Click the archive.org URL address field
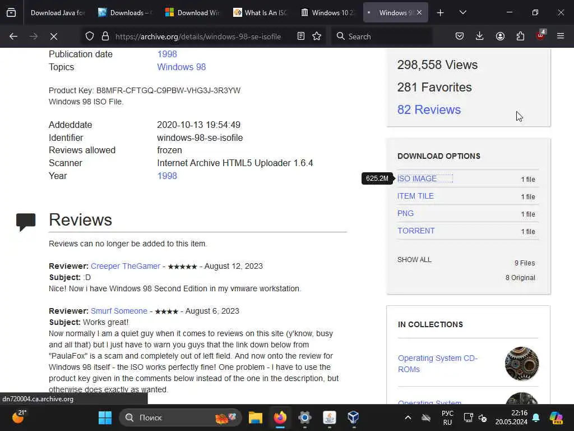The height and width of the screenshot is (431, 574). click(x=198, y=36)
